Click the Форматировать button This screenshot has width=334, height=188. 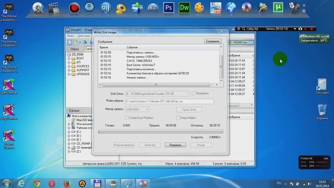(124, 145)
